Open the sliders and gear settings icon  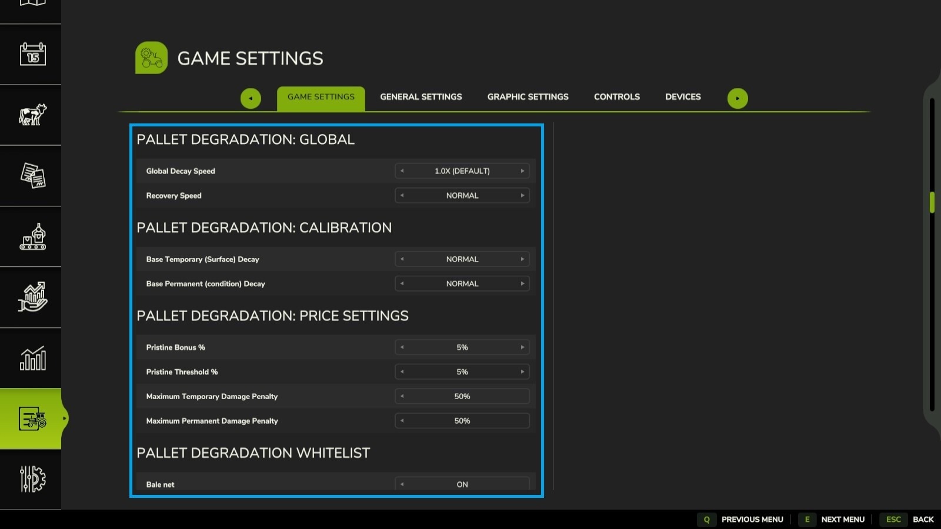pos(32,479)
